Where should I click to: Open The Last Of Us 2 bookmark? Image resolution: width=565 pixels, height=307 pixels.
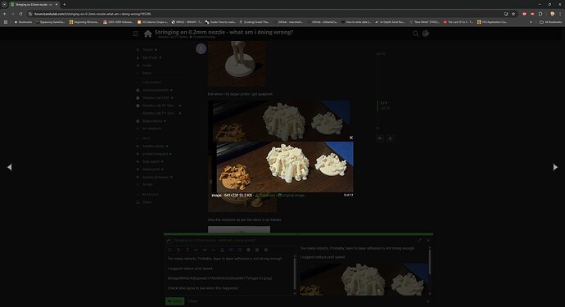pyautogui.click(x=458, y=22)
